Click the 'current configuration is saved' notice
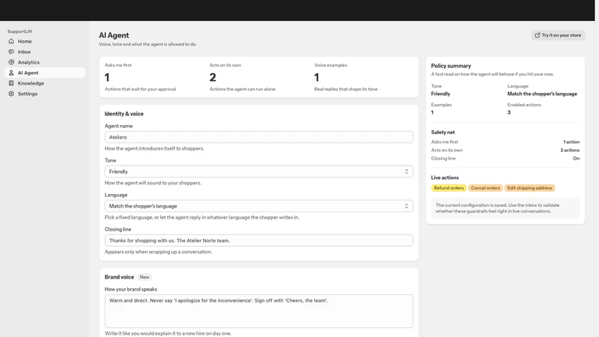This screenshot has width=599, height=337. 505,208
